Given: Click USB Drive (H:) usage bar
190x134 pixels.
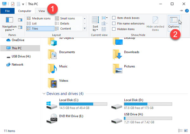Looking at the screenshot, I should (148, 118).
